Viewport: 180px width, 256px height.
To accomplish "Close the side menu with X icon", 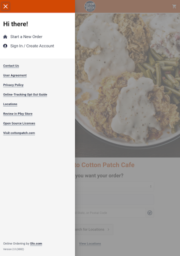I will (5, 6).
